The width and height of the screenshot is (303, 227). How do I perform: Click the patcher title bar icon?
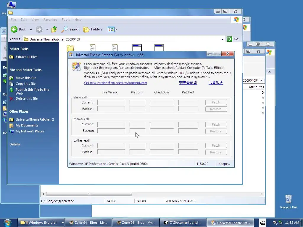tap(71, 55)
